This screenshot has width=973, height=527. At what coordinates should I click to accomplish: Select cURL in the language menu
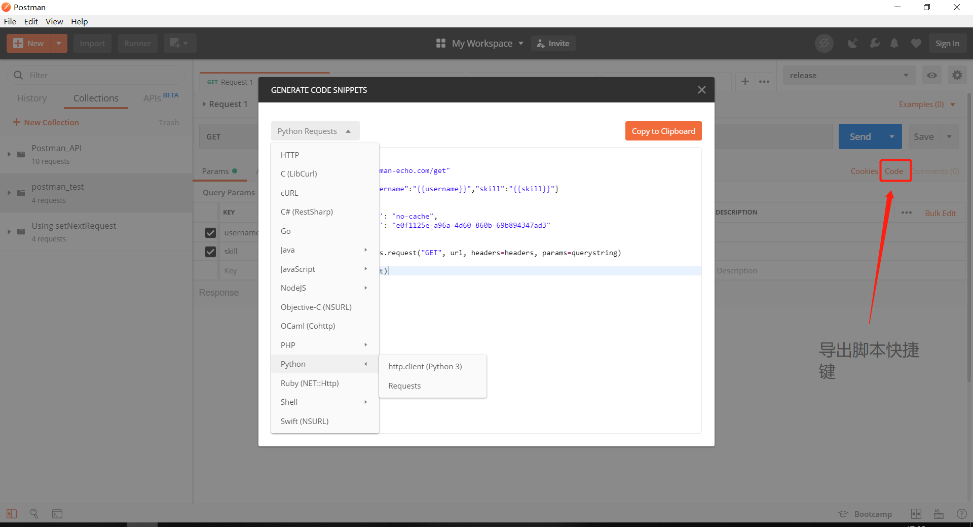click(325, 193)
